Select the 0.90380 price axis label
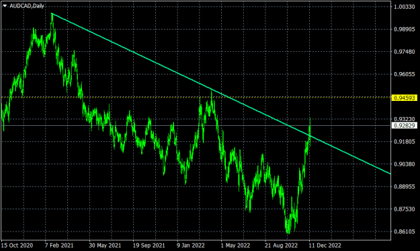 (x=405, y=164)
